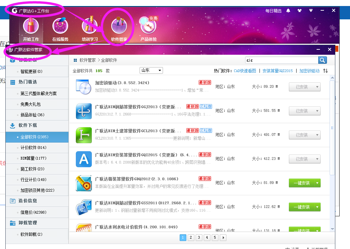Expand arrow beside 已安装 for GQI2015
This screenshot has height=249, width=350.
click(317, 159)
